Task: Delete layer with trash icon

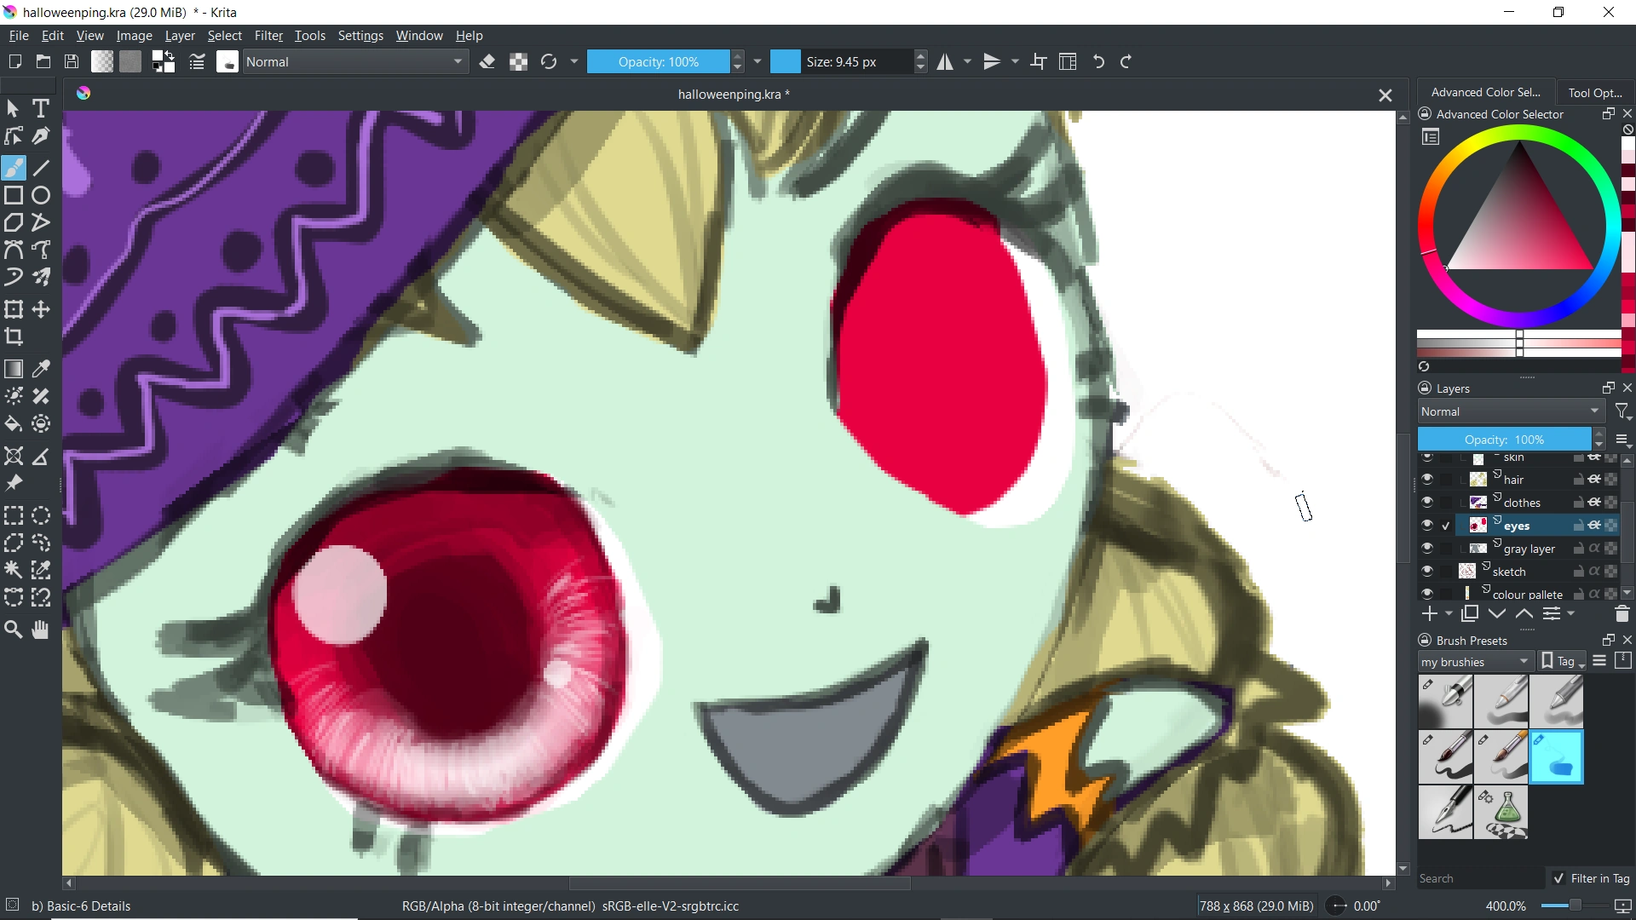Action: (x=1622, y=614)
